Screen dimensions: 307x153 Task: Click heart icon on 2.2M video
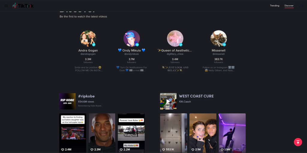[121, 150]
